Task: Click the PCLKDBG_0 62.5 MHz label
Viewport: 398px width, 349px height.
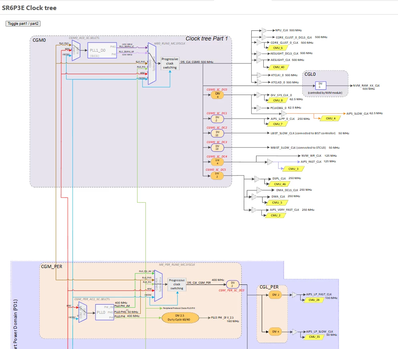Action: 286,108
